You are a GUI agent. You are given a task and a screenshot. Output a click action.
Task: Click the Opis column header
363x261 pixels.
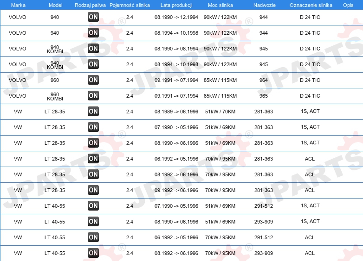pyautogui.click(x=348, y=5)
